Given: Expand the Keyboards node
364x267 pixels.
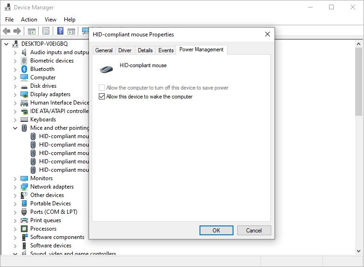Looking at the screenshot, I should click(x=15, y=120).
